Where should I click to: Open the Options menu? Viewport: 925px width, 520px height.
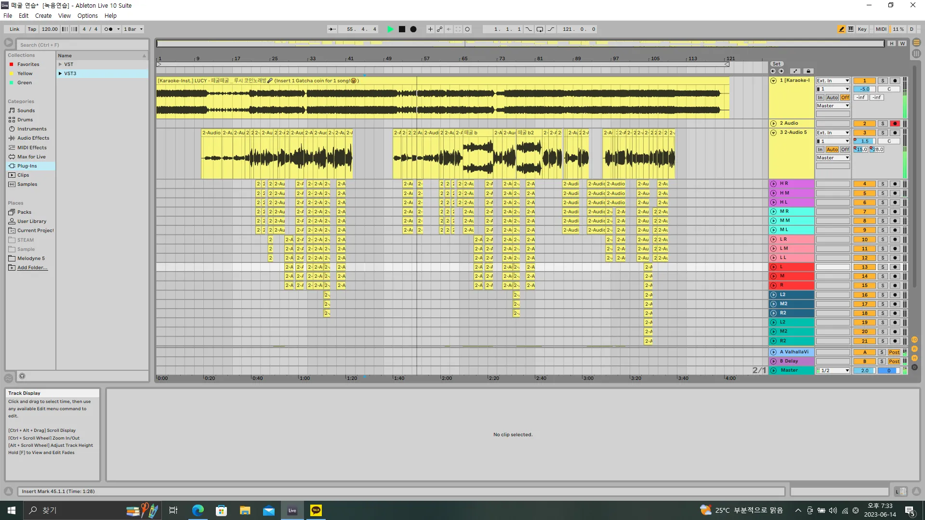point(87,16)
